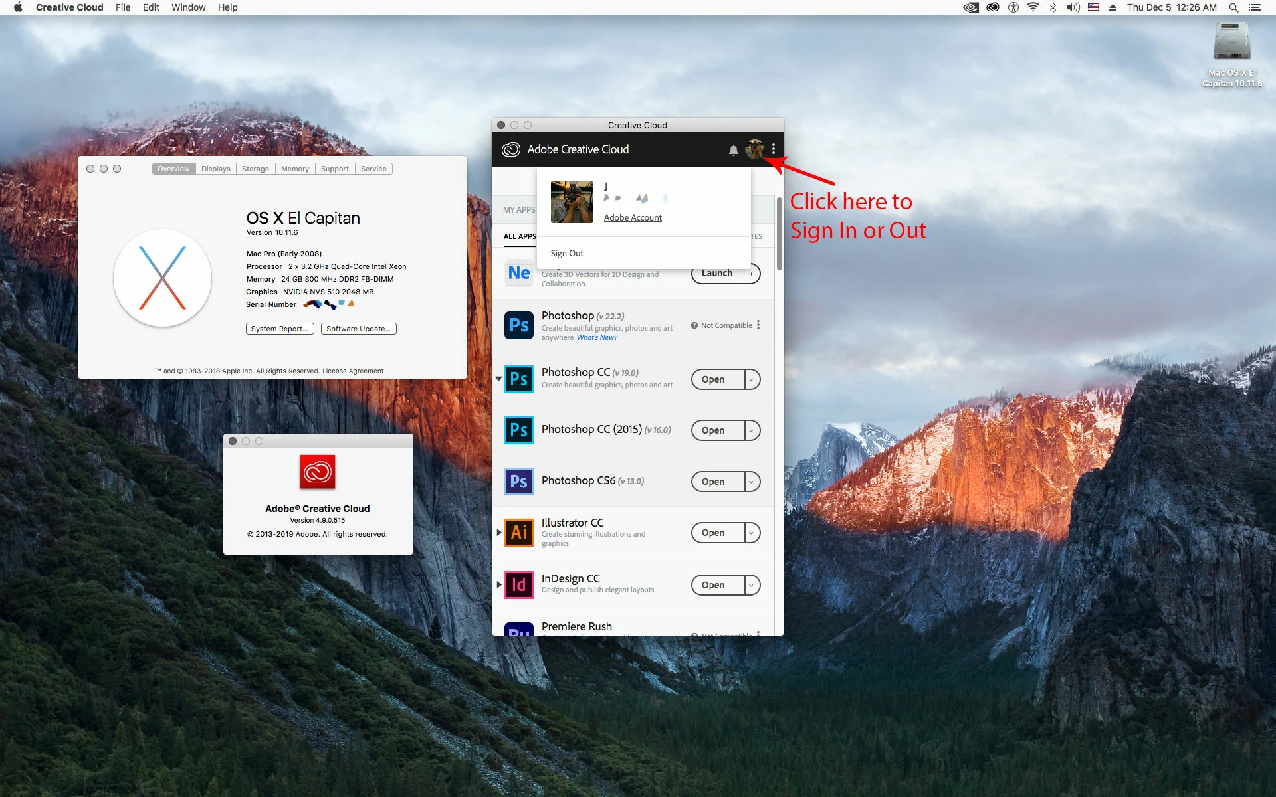
Task: Open the Window menu in the menu bar
Action: coord(188,7)
